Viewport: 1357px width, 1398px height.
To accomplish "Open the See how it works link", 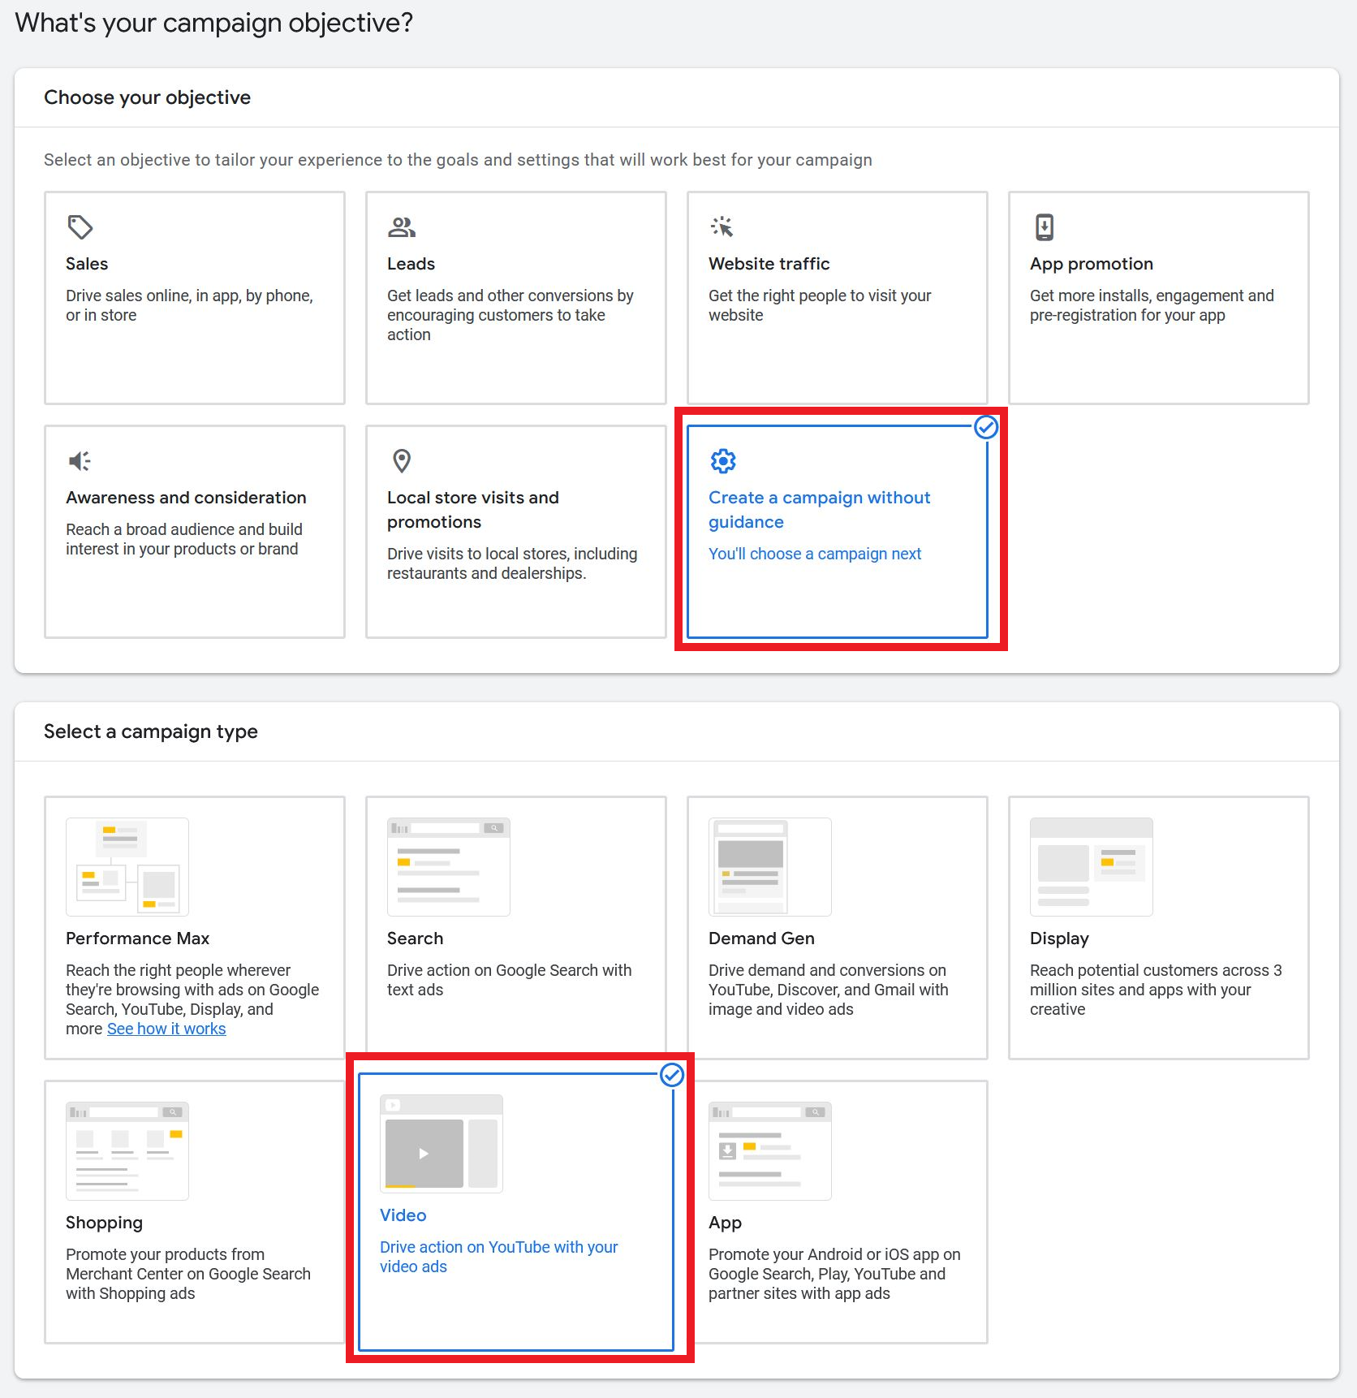I will click(166, 1029).
